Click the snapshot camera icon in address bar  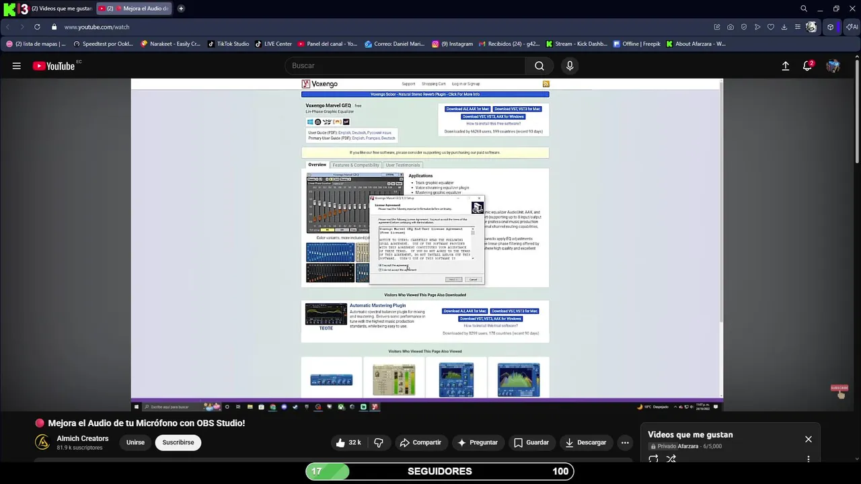(x=731, y=27)
